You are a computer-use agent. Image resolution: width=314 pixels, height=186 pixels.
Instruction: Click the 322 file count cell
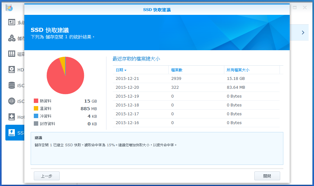tap(175, 87)
